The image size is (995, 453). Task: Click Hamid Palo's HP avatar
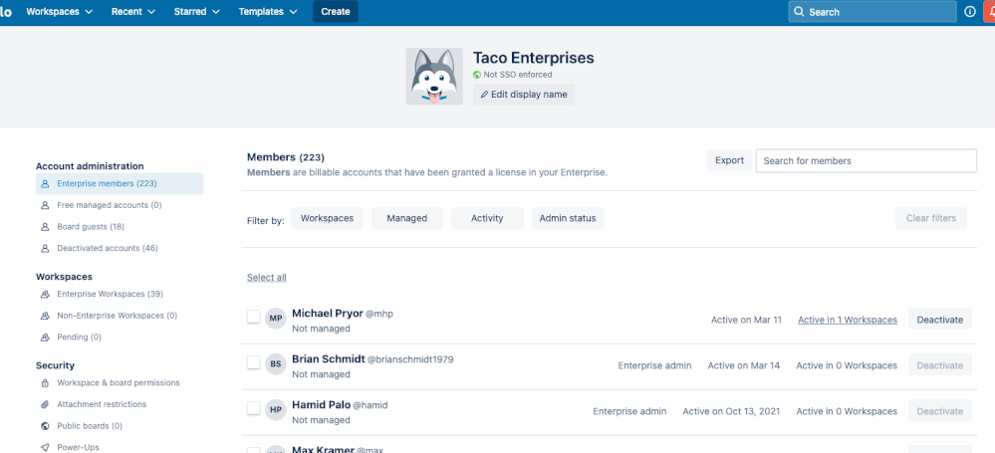pos(276,410)
